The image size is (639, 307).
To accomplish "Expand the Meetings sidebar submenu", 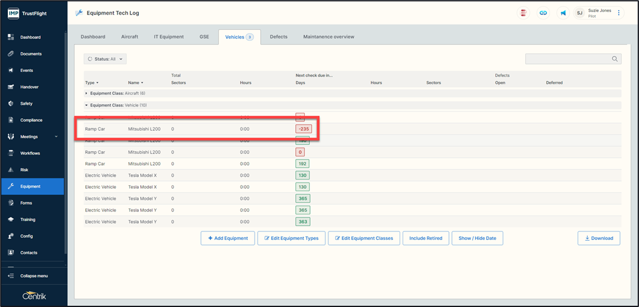I will click(x=56, y=136).
